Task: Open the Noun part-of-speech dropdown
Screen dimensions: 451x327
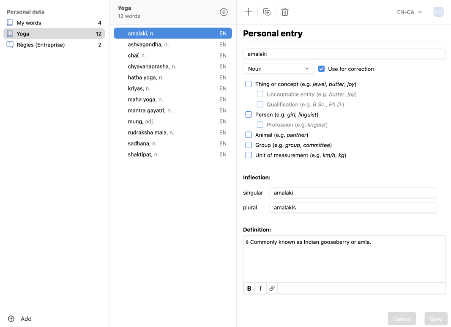Action: point(278,69)
